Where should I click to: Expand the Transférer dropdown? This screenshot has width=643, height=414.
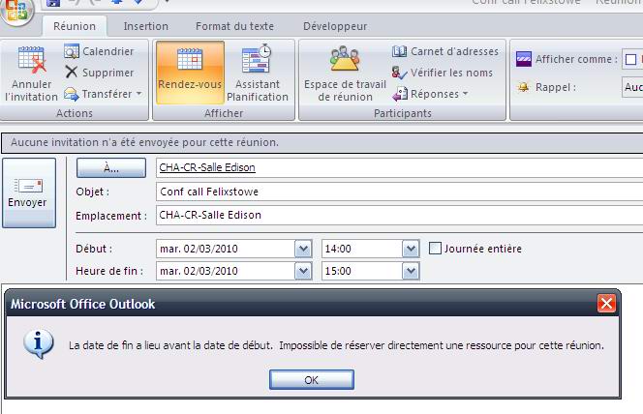click(x=138, y=94)
